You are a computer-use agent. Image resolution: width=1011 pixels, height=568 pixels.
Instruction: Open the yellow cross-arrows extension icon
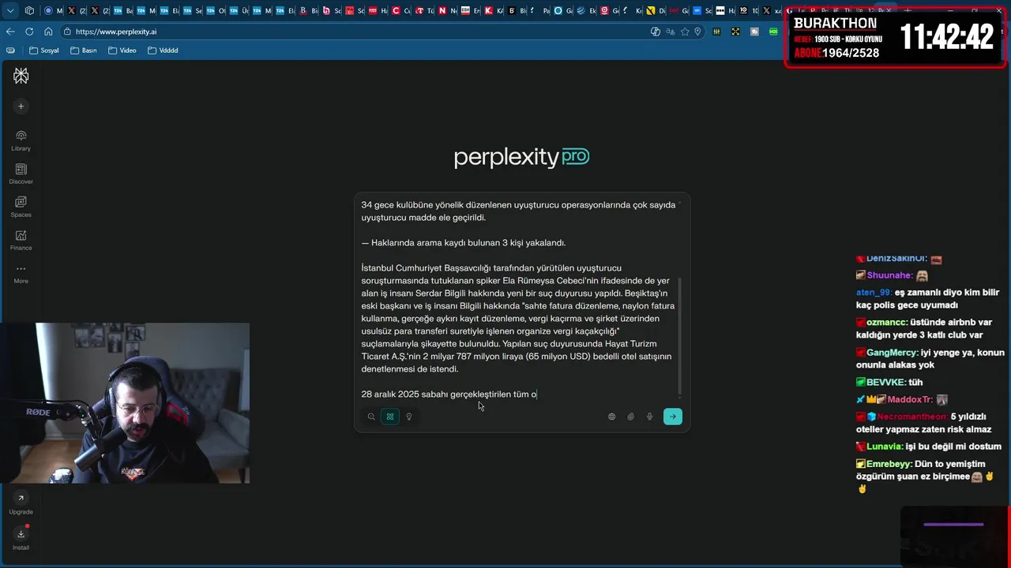(735, 32)
